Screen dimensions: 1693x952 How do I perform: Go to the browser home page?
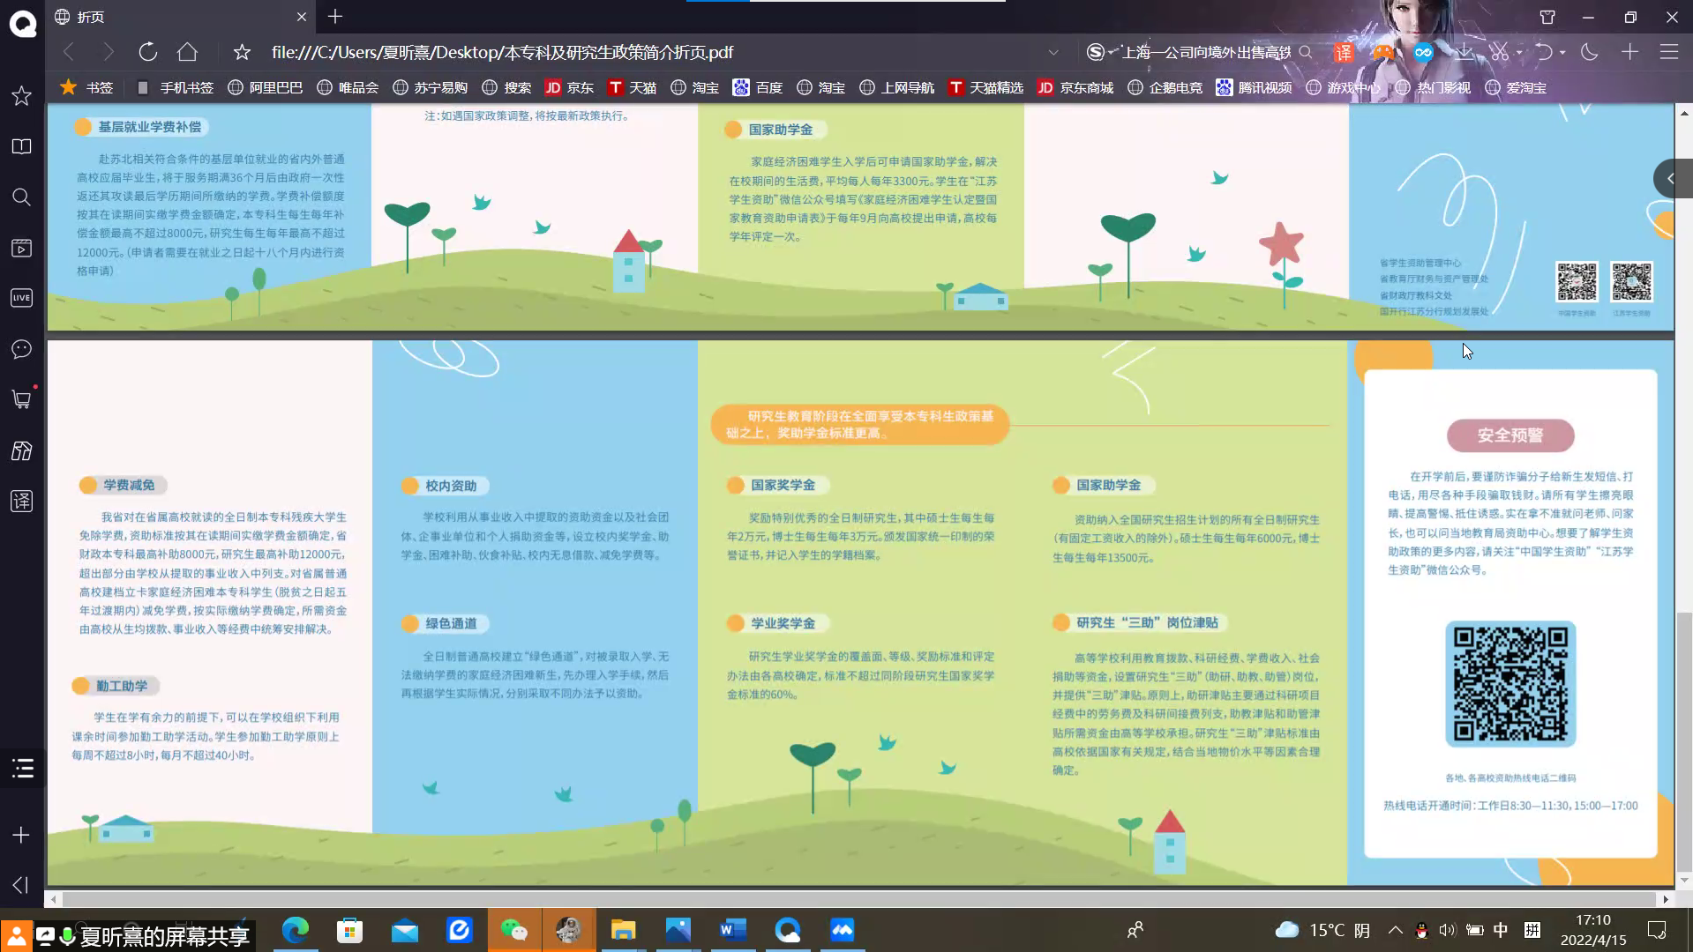click(x=187, y=52)
